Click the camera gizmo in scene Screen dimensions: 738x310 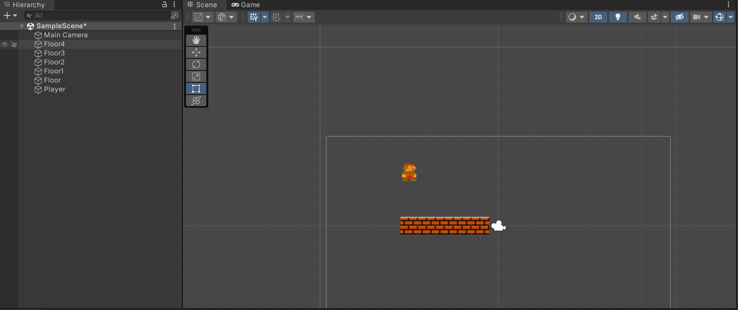pyautogui.click(x=498, y=226)
